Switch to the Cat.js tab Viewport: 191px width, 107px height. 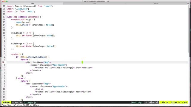(x=94, y=4)
